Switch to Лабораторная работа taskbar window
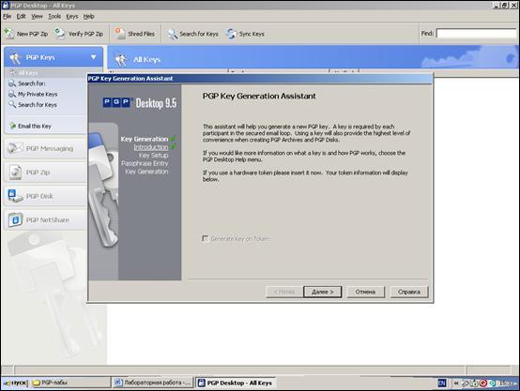 (153, 383)
